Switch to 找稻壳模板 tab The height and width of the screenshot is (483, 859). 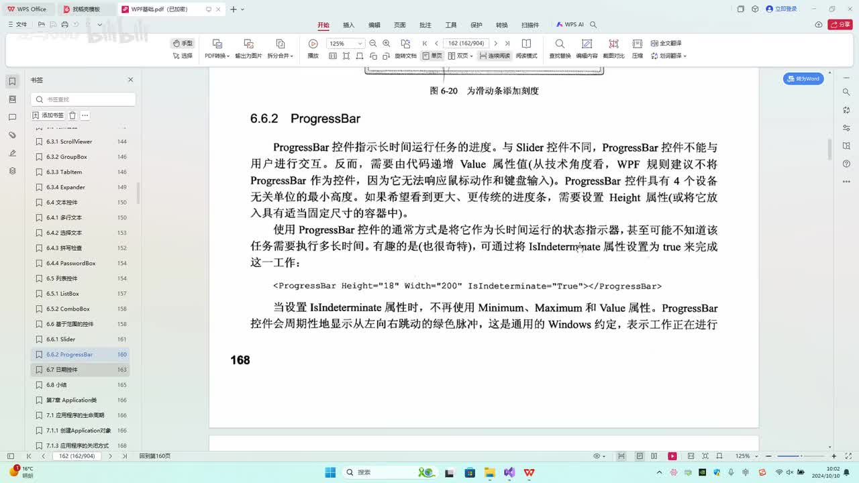tap(86, 9)
